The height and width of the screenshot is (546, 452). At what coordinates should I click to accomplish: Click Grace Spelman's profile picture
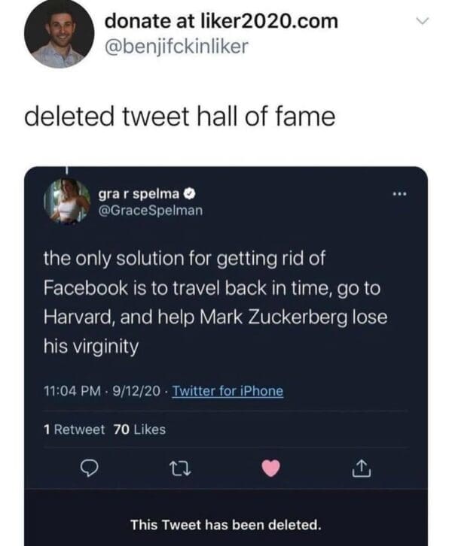point(69,201)
